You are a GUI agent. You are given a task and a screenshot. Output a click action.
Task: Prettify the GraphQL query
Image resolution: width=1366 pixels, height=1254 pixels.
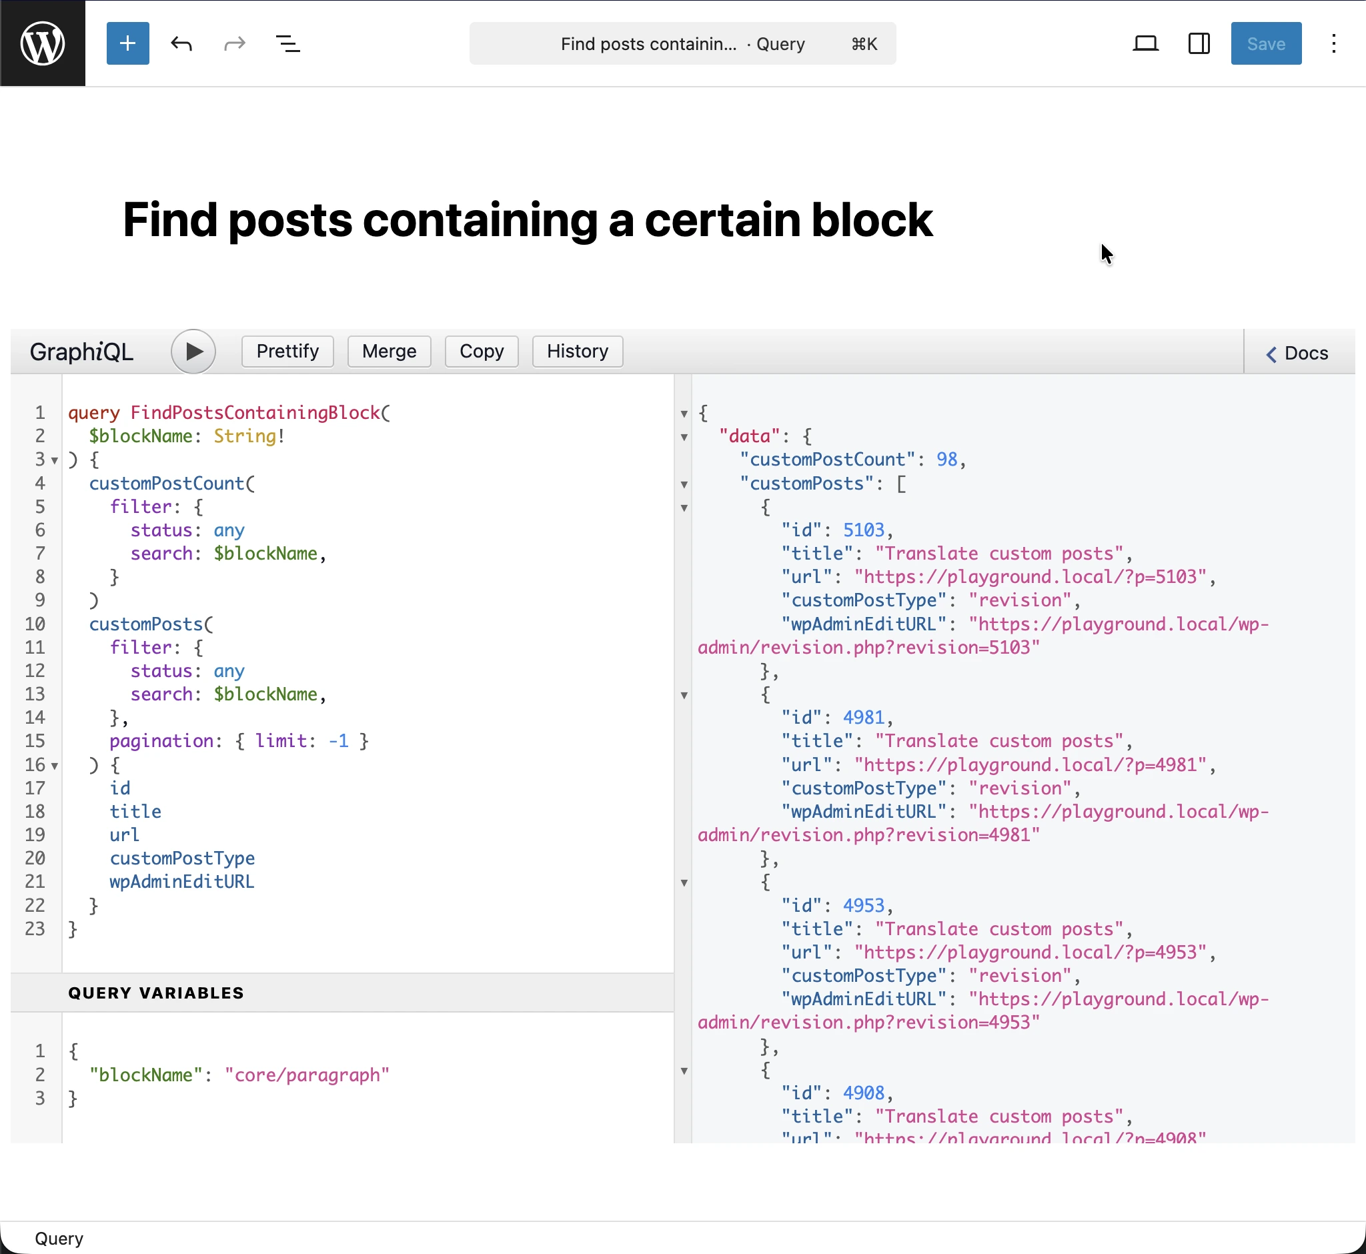click(x=287, y=352)
